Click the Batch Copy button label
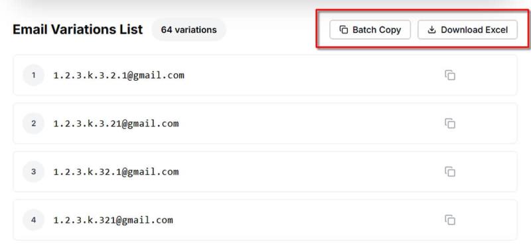The image size is (531, 245). (376, 30)
